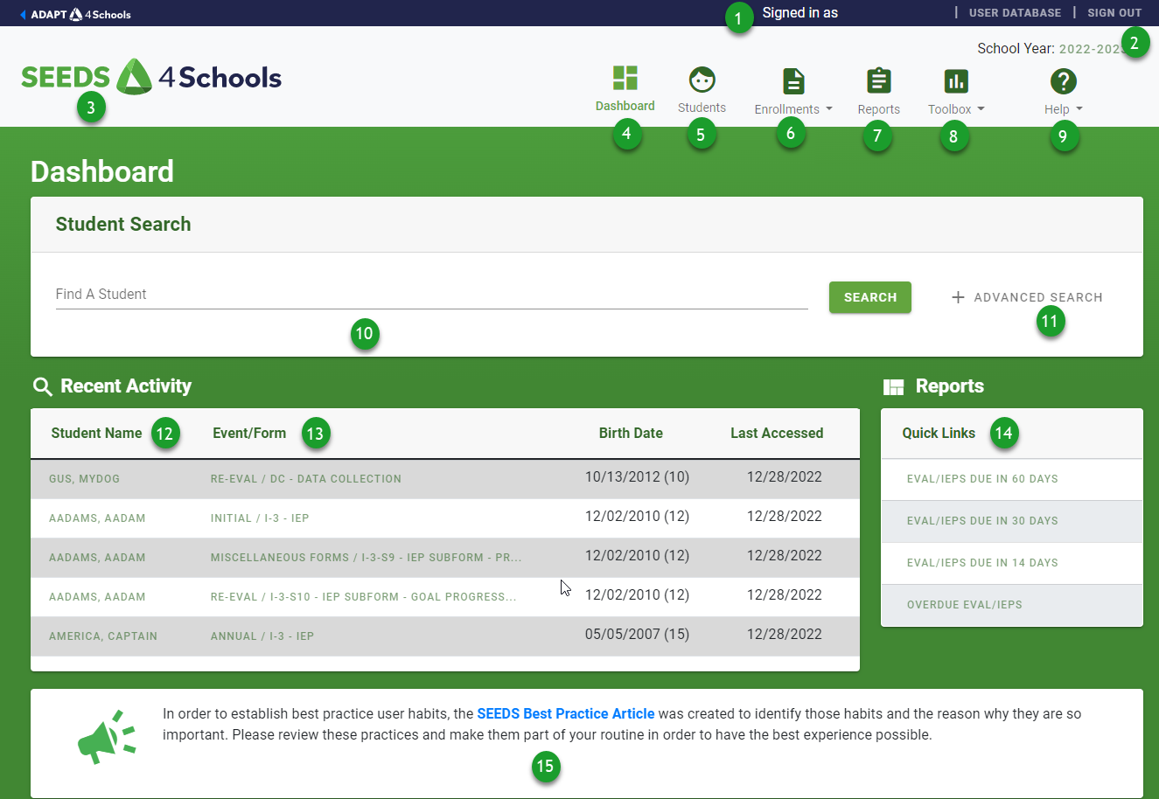The height and width of the screenshot is (799, 1159).
Task: Open Eval/IEPs due in 30 days
Action: click(x=982, y=521)
